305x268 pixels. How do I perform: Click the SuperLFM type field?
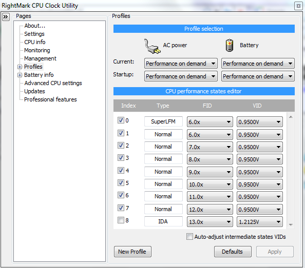pyautogui.click(x=163, y=121)
